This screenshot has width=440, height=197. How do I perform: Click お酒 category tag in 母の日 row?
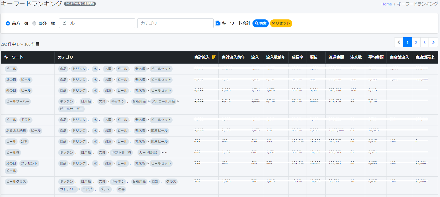tap(108, 90)
